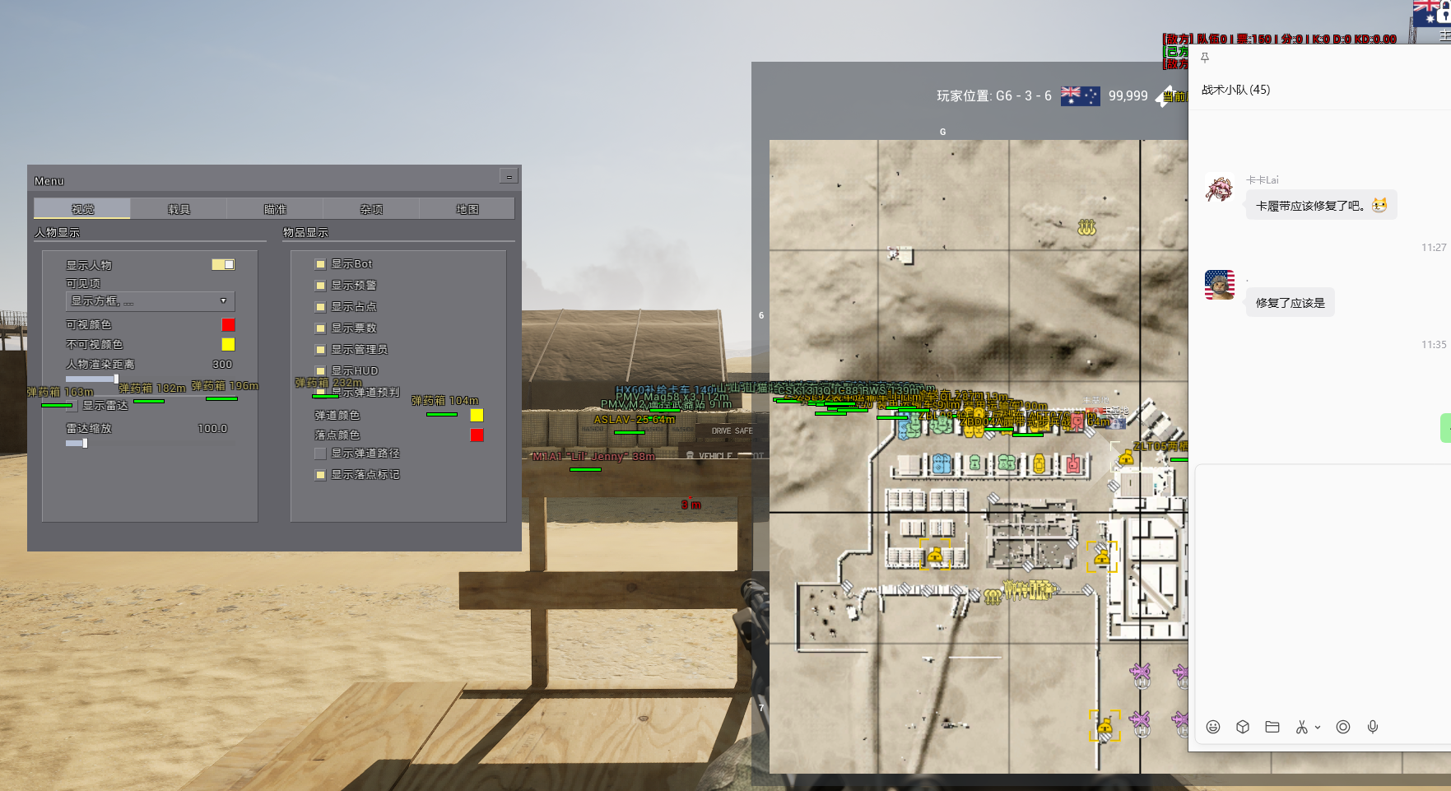1451x791 pixels.
Task: Click the 99,999 ticket count
Action: coord(1128,96)
